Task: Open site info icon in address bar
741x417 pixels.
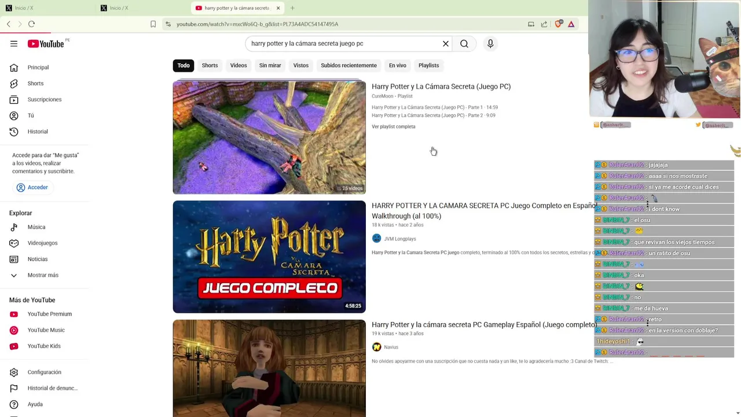Action: tap(168, 24)
